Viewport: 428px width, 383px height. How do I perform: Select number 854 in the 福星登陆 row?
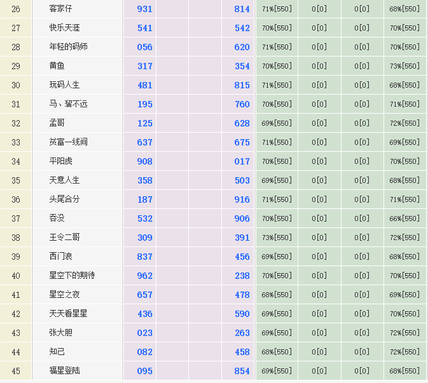[x=242, y=371]
